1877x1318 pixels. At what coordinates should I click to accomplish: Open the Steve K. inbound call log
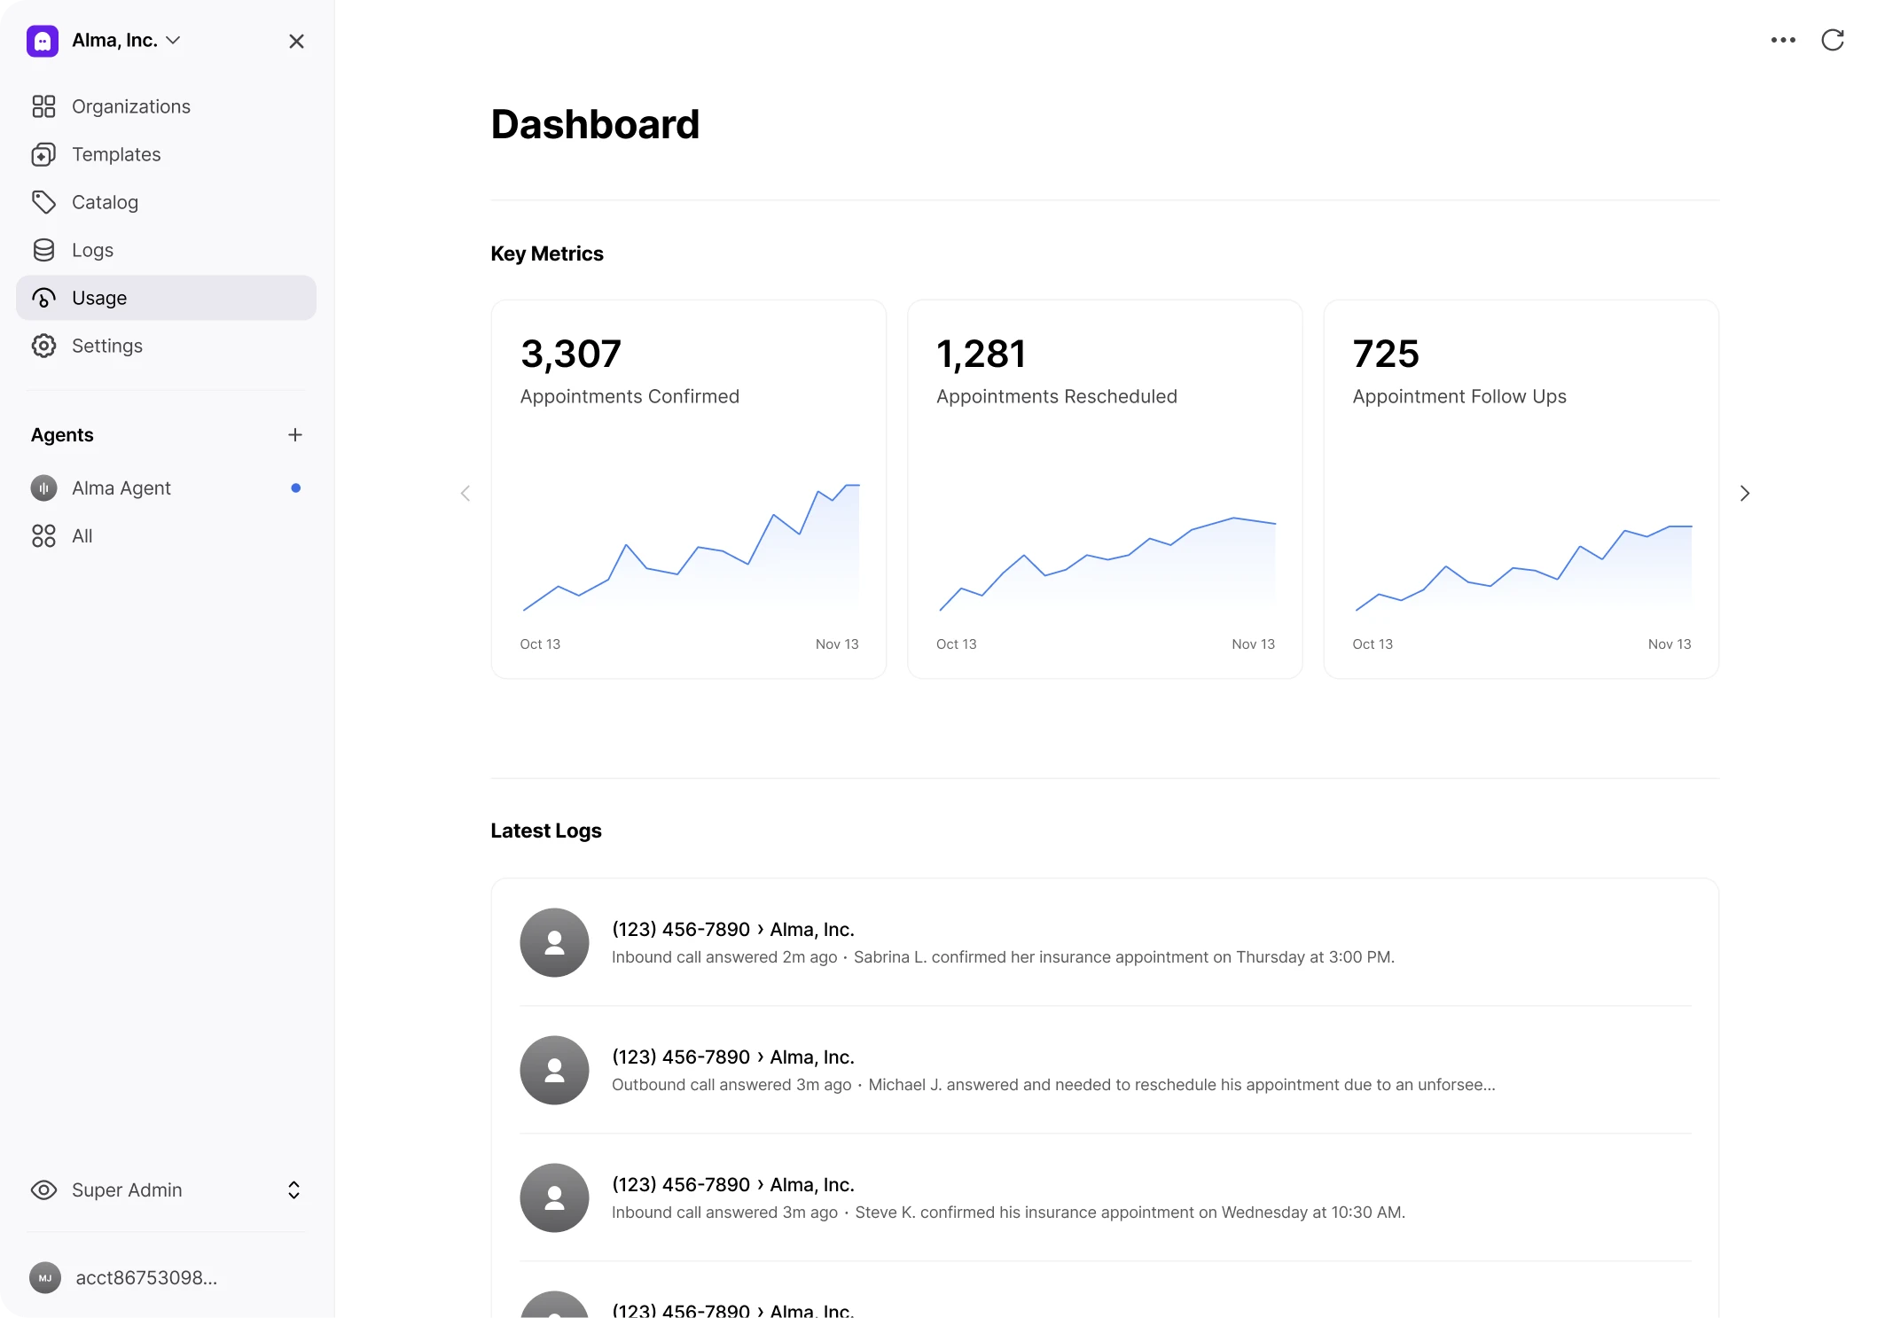pos(1106,1198)
